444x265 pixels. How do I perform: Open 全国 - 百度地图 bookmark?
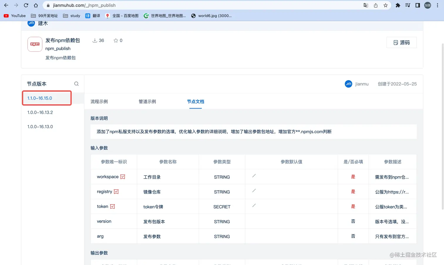122,16
